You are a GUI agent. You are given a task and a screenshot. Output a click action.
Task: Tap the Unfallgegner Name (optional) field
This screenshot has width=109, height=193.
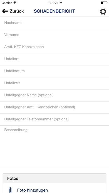coord(54,95)
